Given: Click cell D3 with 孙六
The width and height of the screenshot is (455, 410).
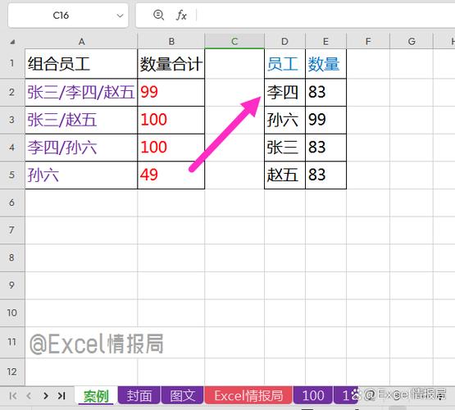Looking at the screenshot, I should coord(284,120).
